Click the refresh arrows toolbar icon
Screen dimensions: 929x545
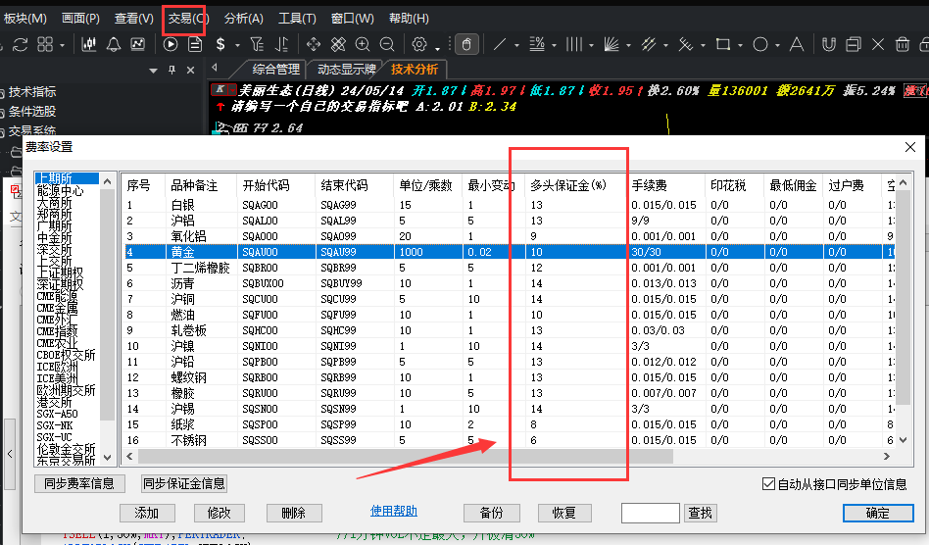click(x=21, y=44)
